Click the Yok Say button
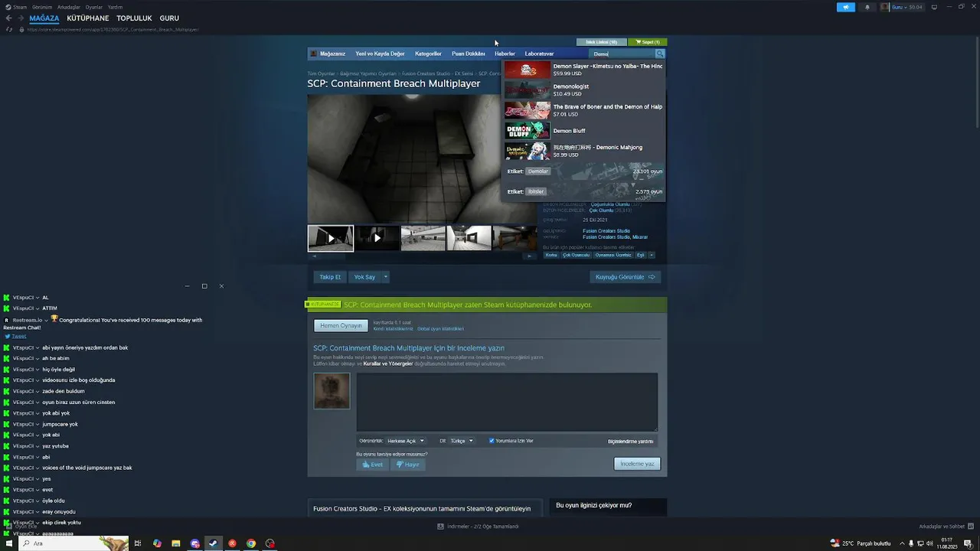The height and width of the screenshot is (551, 980). pyautogui.click(x=364, y=277)
